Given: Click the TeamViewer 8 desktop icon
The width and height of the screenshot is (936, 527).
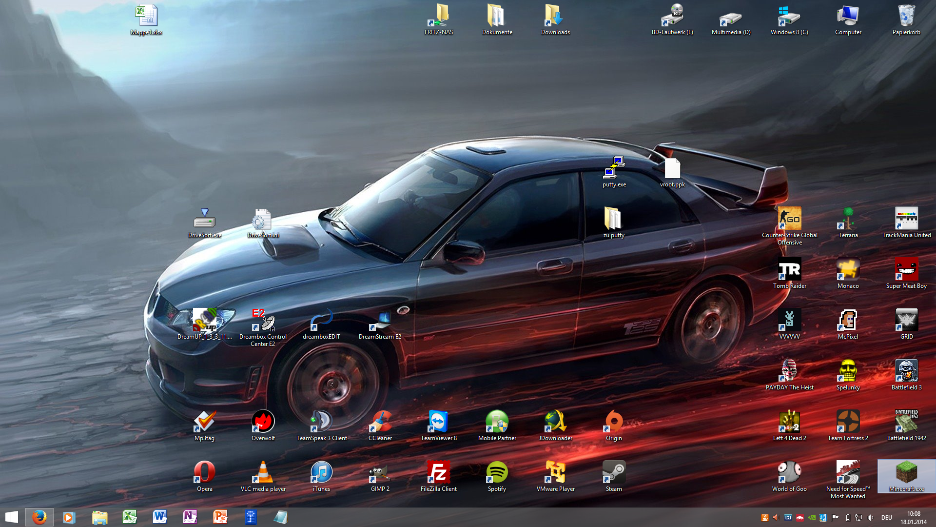Looking at the screenshot, I should pos(438,422).
